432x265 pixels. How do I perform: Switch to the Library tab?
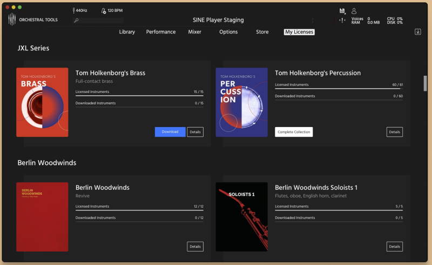127,32
